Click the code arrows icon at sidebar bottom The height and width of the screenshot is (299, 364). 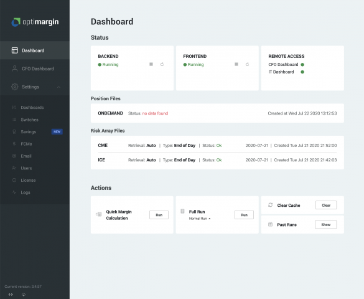tap(11, 295)
